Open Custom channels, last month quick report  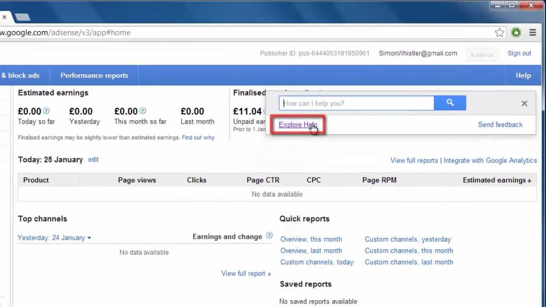pos(409,262)
